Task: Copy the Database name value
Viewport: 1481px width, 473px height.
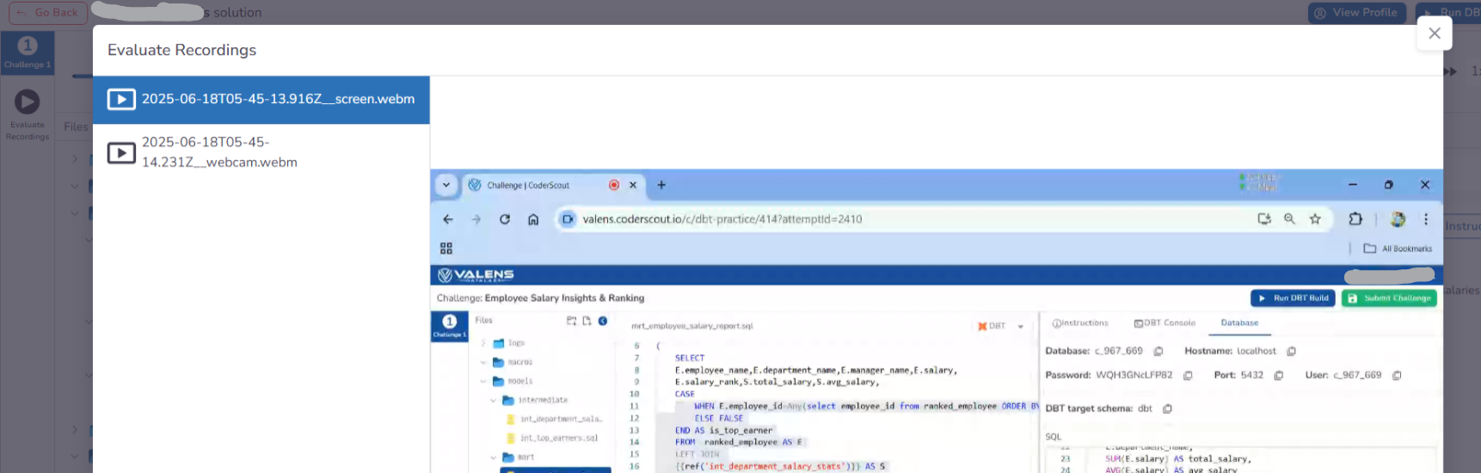Action: (x=1158, y=352)
